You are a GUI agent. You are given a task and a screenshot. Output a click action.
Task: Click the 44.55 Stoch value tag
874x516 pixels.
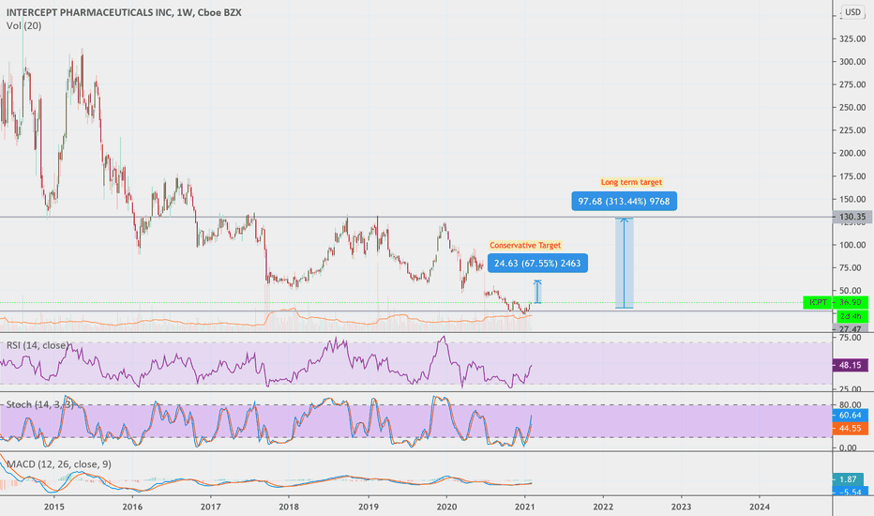coord(850,429)
